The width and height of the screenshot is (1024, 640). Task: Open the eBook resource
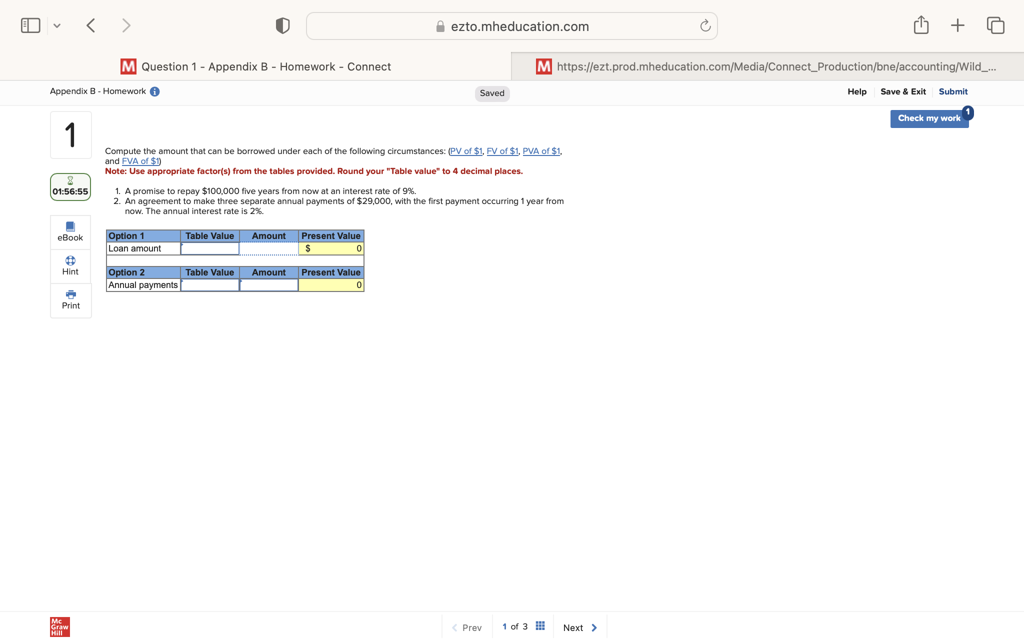(70, 231)
